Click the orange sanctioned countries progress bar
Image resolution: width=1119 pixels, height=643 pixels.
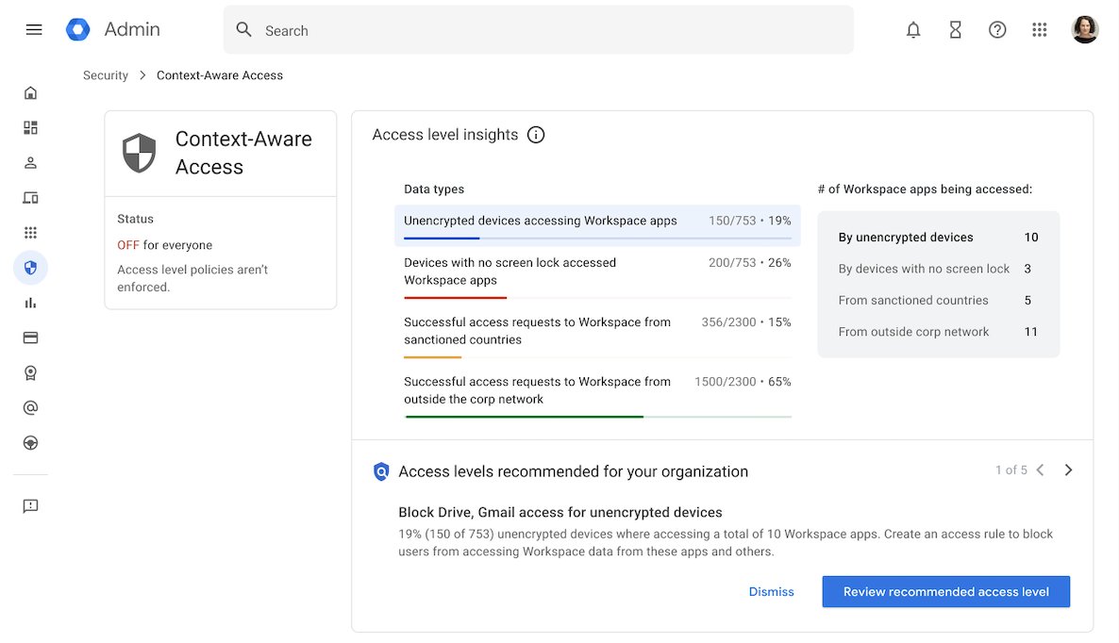432,357
